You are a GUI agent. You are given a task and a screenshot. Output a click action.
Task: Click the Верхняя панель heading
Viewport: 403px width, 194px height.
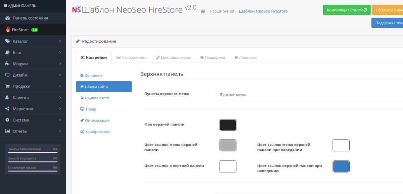click(162, 74)
